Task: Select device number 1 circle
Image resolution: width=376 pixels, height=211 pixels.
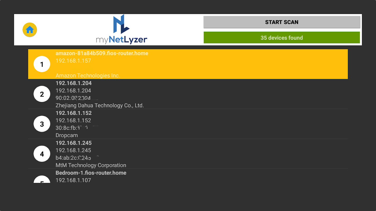Action: [x=42, y=64]
